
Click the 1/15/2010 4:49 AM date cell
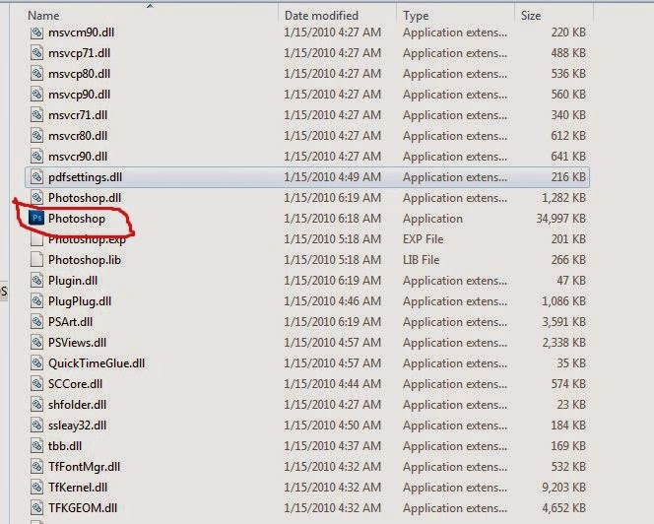click(333, 177)
